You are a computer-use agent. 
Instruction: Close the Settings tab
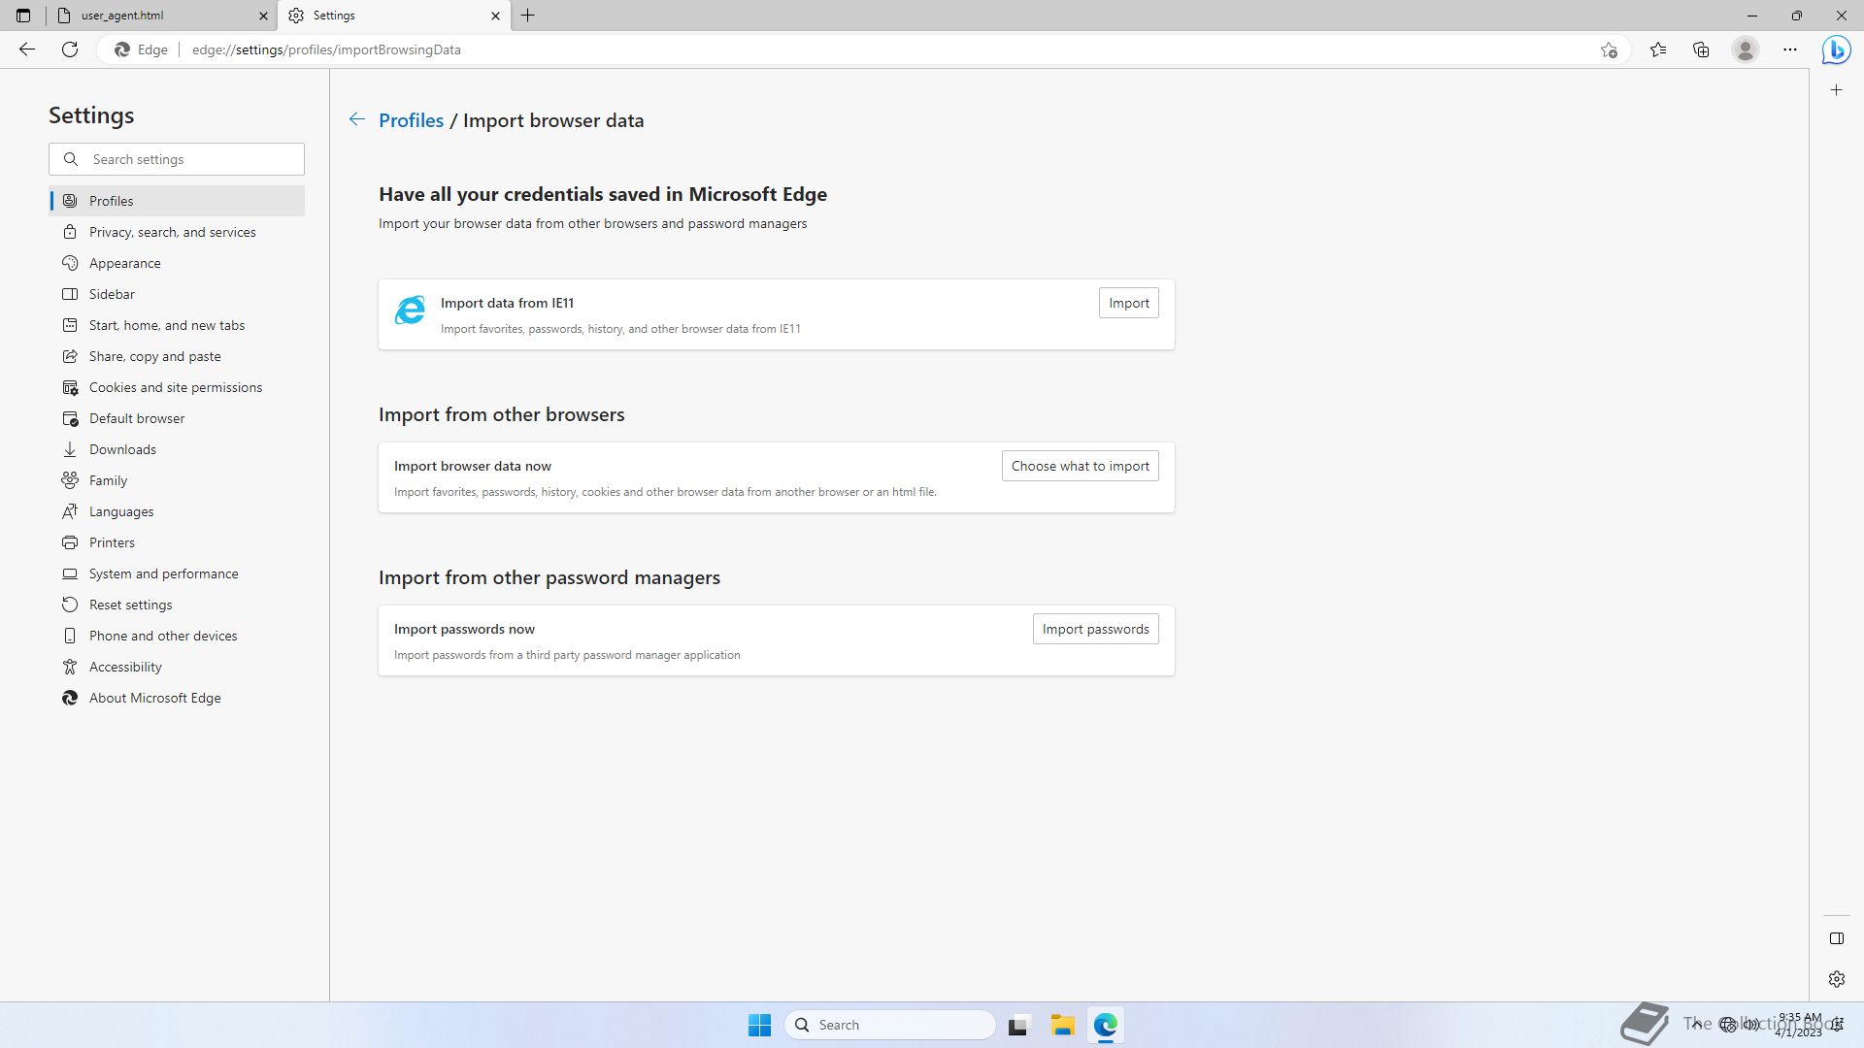[x=495, y=16]
